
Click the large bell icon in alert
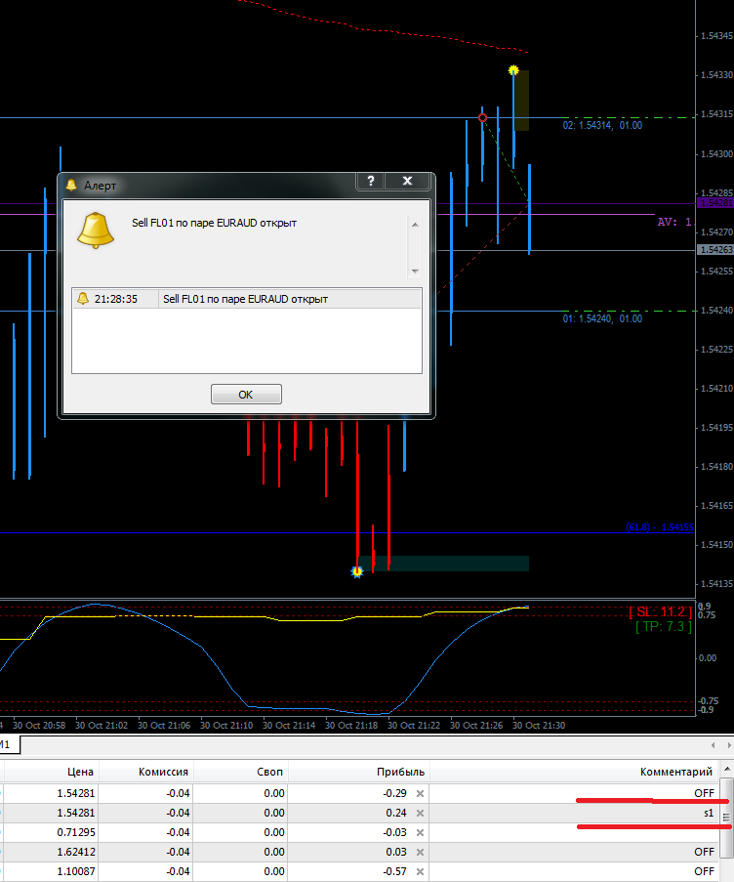click(96, 231)
